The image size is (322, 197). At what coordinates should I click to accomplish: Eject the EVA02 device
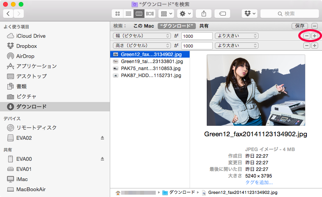[102, 138]
